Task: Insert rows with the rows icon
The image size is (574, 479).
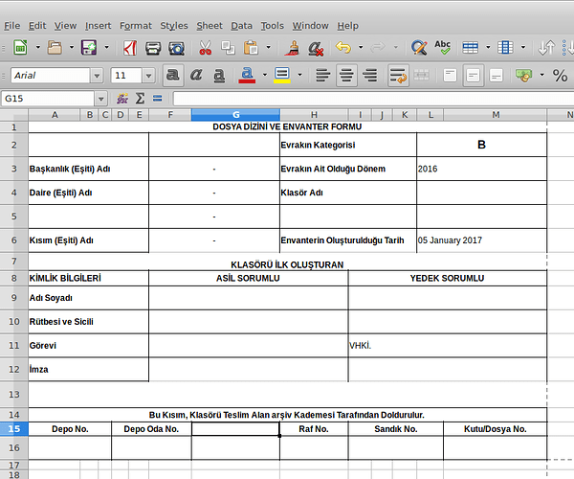Action: point(471,48)
